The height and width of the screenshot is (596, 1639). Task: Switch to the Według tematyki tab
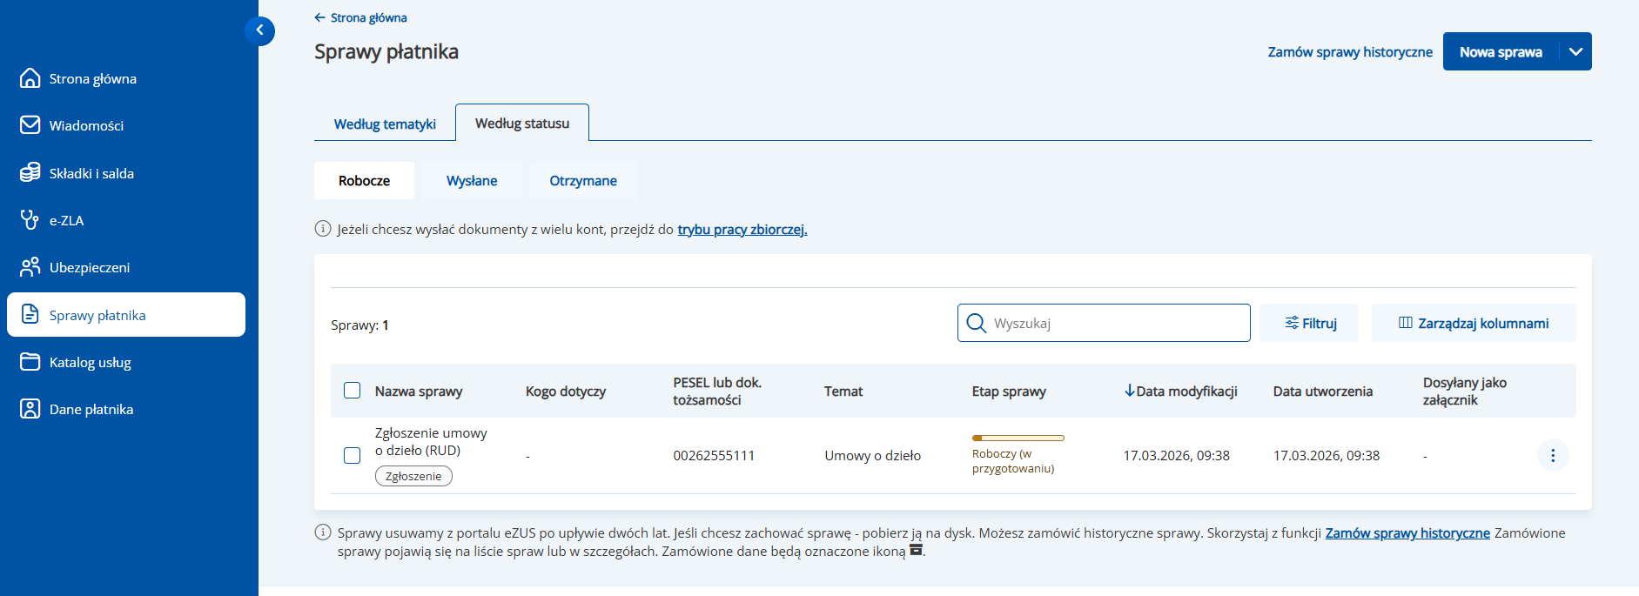pos(385,124)
